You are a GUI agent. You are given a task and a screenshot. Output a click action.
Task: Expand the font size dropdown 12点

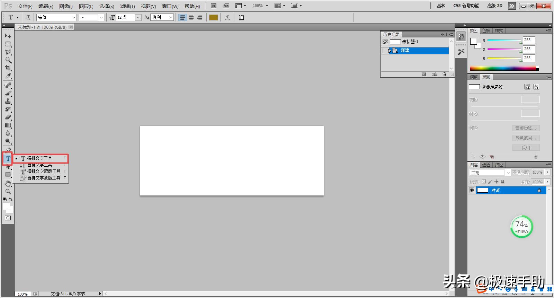click(x=138, y=17)
